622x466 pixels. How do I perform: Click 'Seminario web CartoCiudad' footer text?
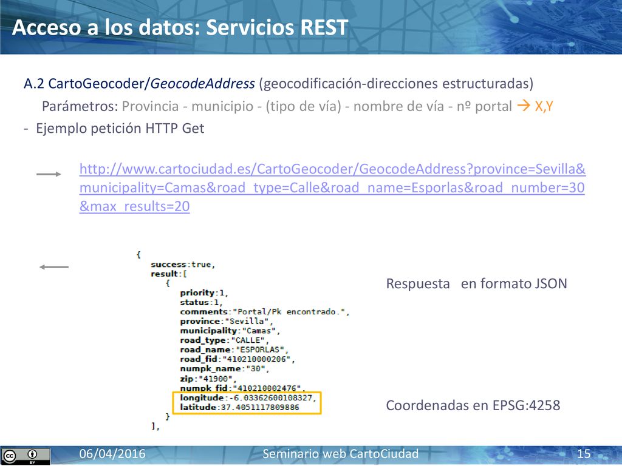(340, 454)
